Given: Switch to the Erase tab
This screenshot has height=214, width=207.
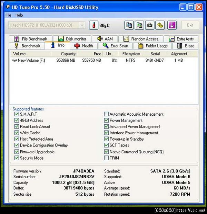Looking at the screenshot, I should coord(186,46).
